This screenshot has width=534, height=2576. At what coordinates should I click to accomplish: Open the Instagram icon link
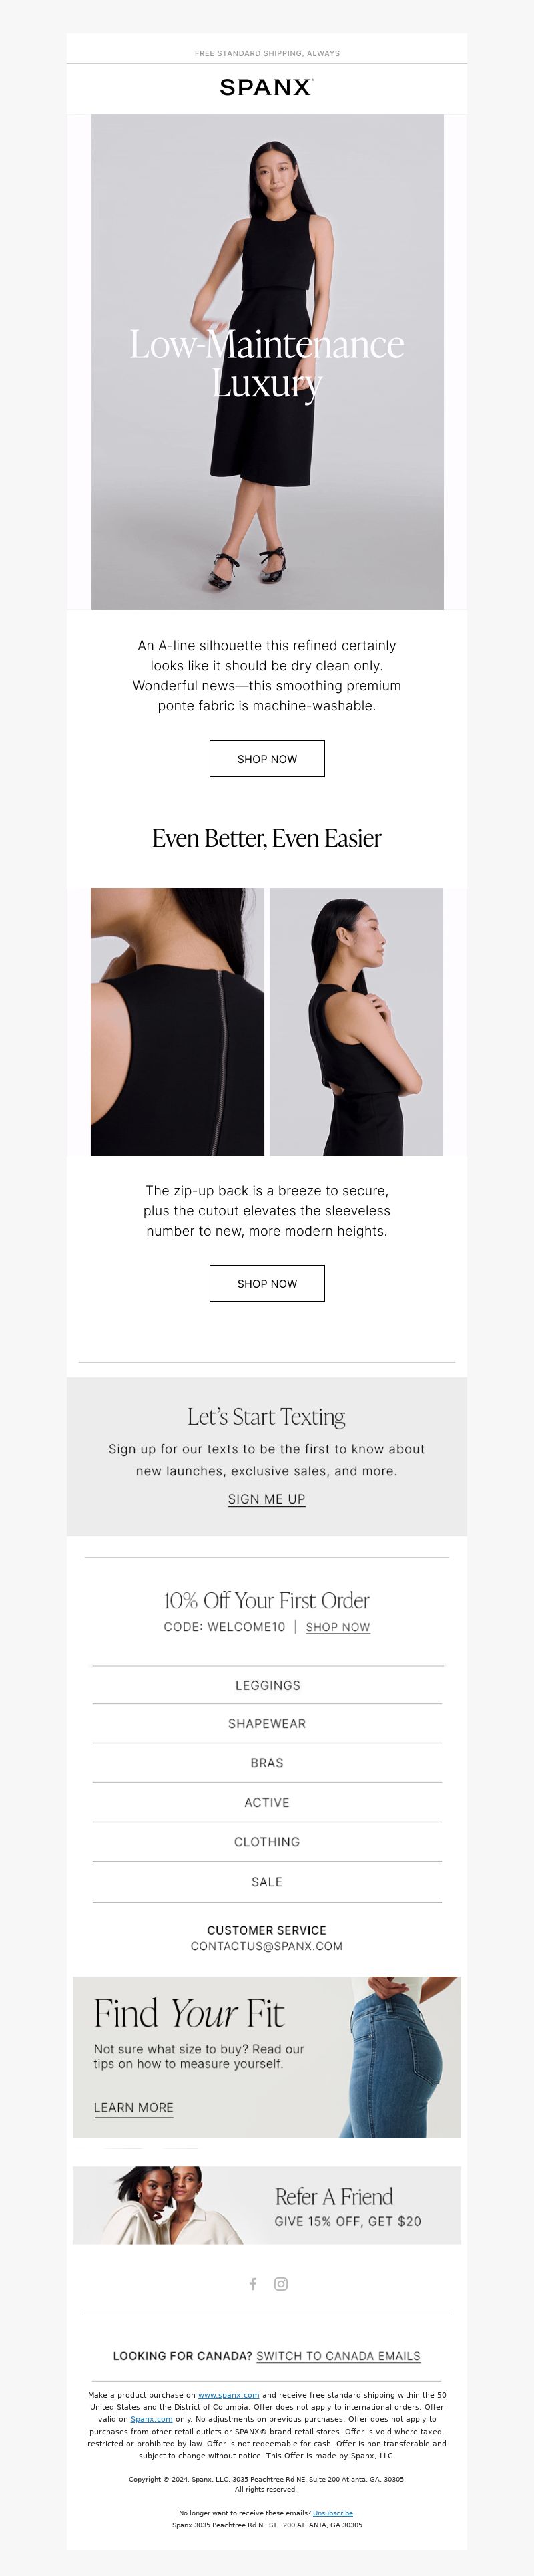pyautogui.click(x=282, y=2283)
